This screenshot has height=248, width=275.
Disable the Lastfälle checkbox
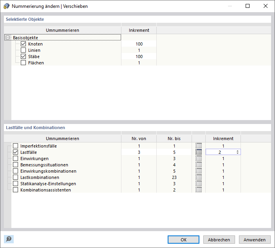click(x=16, y=152)
